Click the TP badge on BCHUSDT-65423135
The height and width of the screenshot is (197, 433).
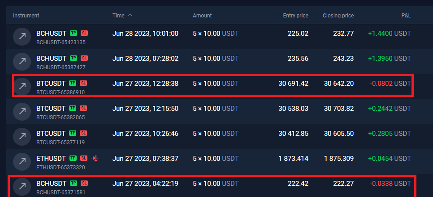73,34
